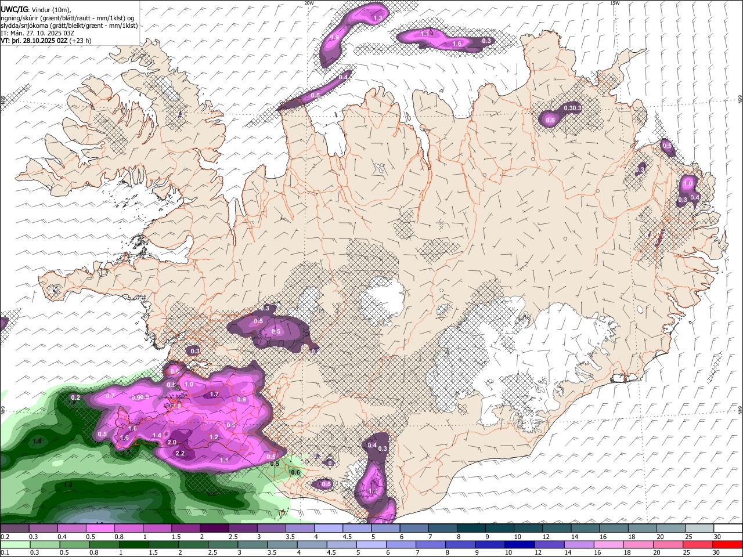743x557 pixels.
Task: Select the '30' label on the rain scale
Action: (x=717, y=553)
